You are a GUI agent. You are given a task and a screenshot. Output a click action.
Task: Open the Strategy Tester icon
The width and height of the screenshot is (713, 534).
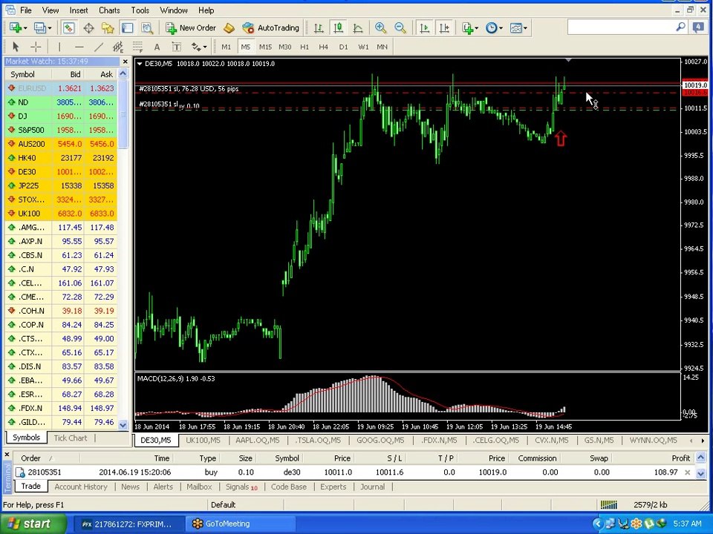click(x=146, y=27)
